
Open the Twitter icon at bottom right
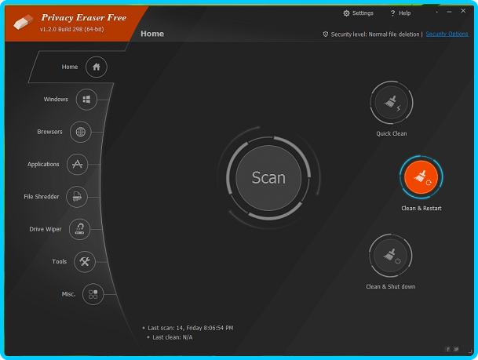456,349
